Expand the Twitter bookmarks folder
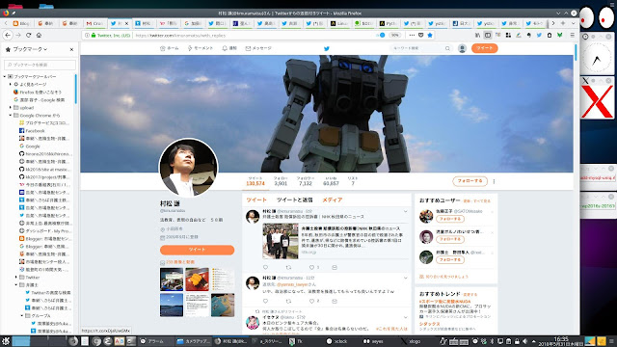This screenshot has height=347, width=617. [x=16, y=278]
